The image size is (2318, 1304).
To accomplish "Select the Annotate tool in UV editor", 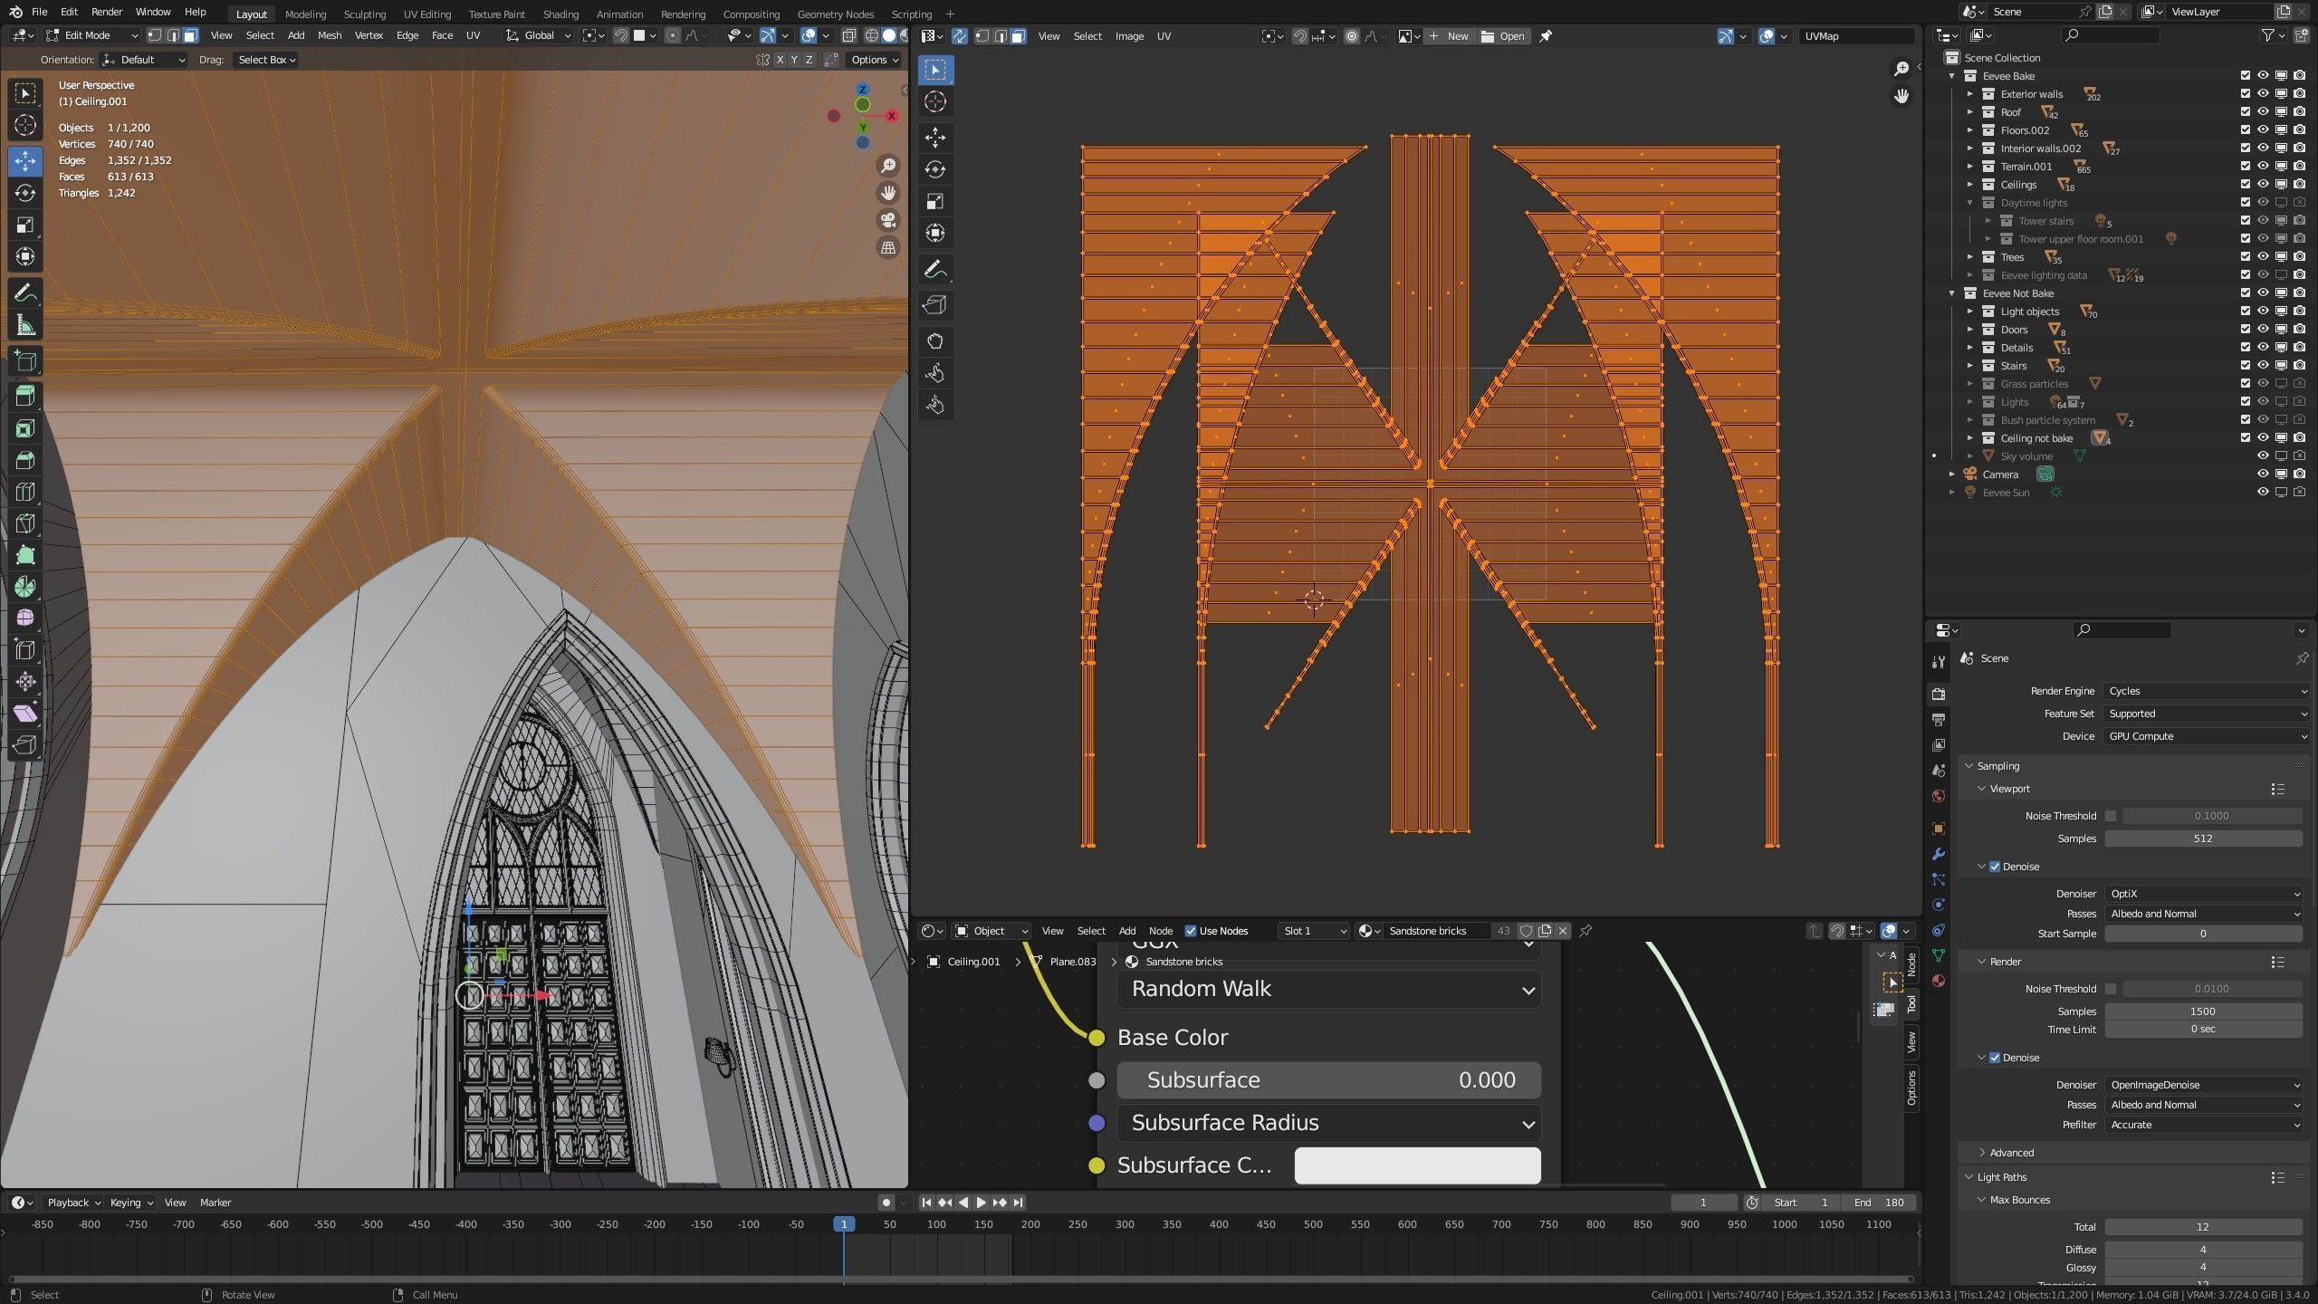I will pos(935,270).
